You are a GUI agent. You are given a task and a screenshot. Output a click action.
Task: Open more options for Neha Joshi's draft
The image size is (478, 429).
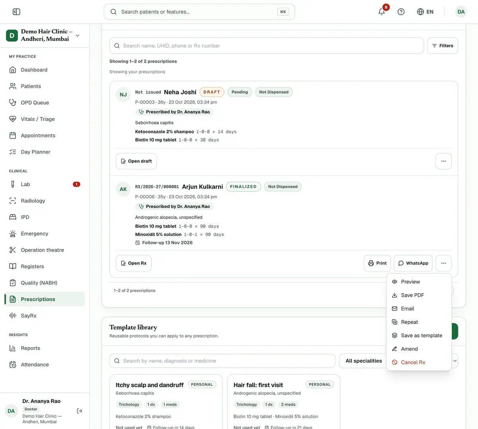click(443, 161)
